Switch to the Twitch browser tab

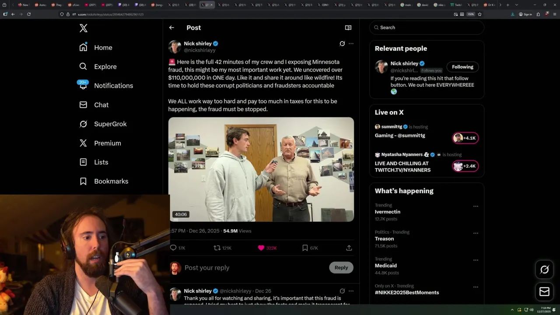(456, 5)
